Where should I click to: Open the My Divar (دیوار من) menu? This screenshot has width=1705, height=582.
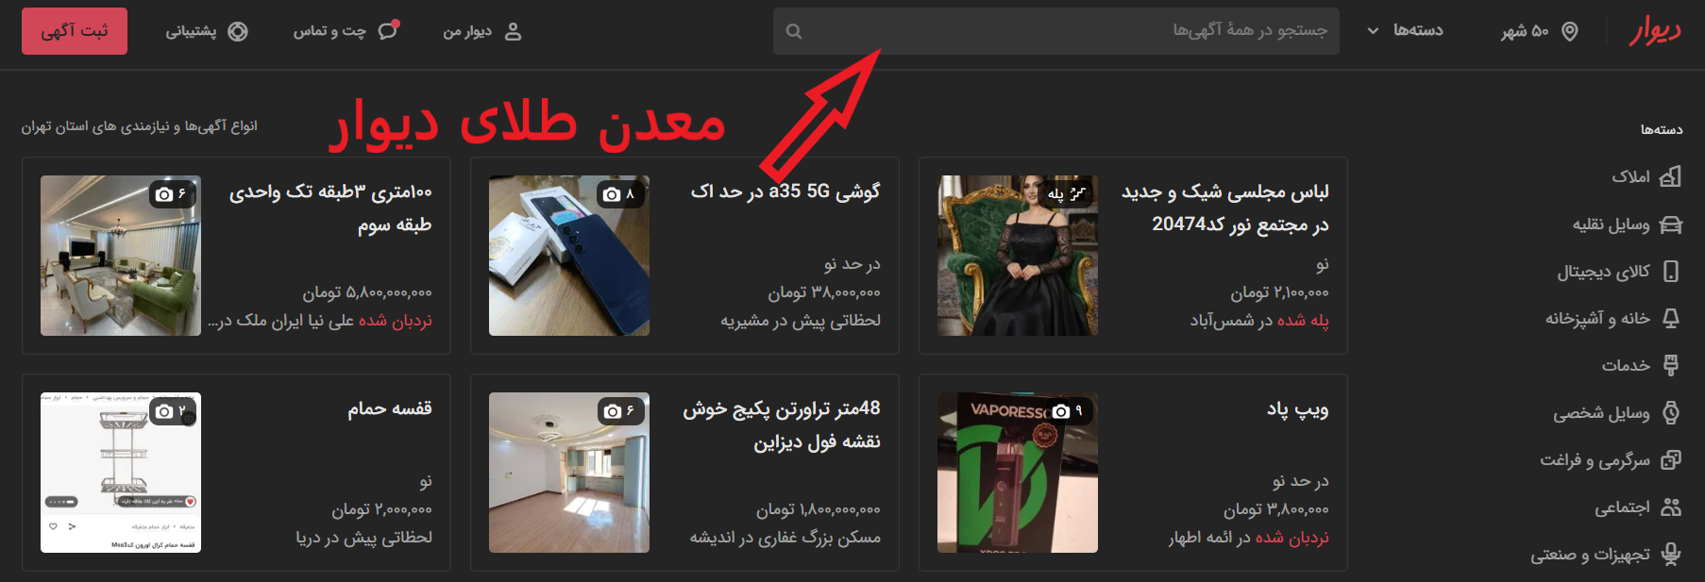(x=468, y=31)
